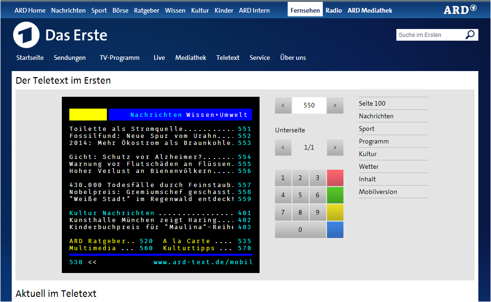Open Nachrichten in top ARD bar
The height and width of the screenshot is (302, 491).
(x=68, y=10)
